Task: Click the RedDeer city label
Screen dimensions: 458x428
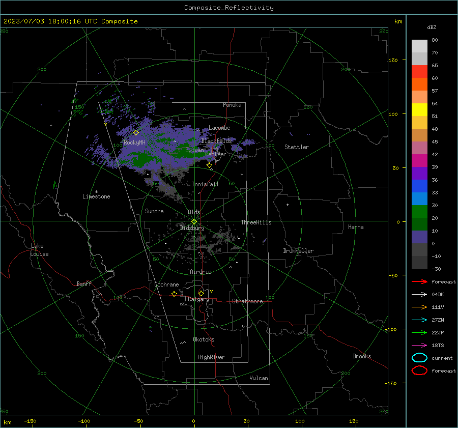Action: (x=216, y=154)
